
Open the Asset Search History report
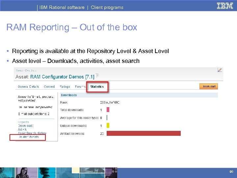(x=32, y=133)
